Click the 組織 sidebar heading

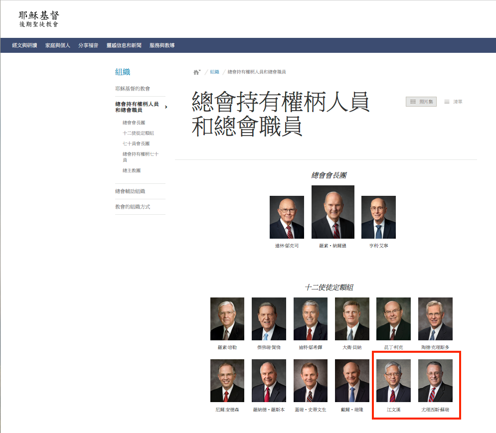pyautogui.click(x=123, y=72)
